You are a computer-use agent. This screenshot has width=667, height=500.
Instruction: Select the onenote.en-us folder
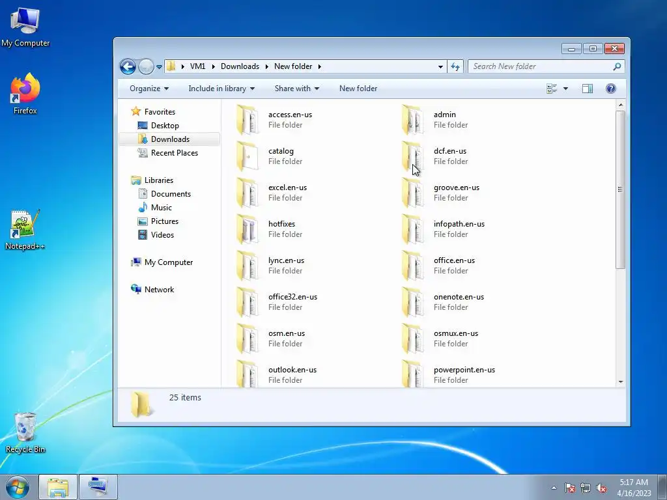[443, 302]
